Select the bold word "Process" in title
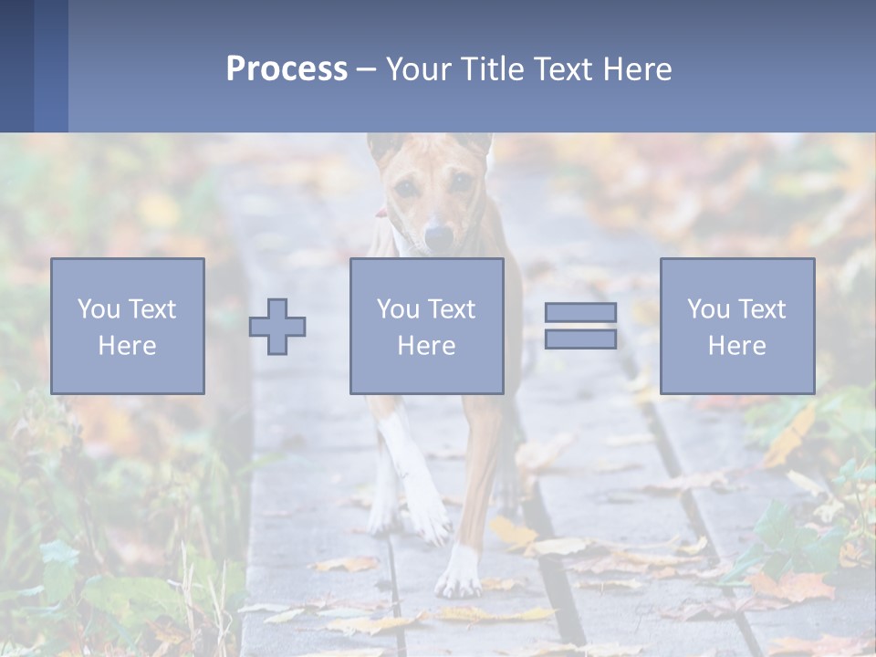 (x=287, y=68)
